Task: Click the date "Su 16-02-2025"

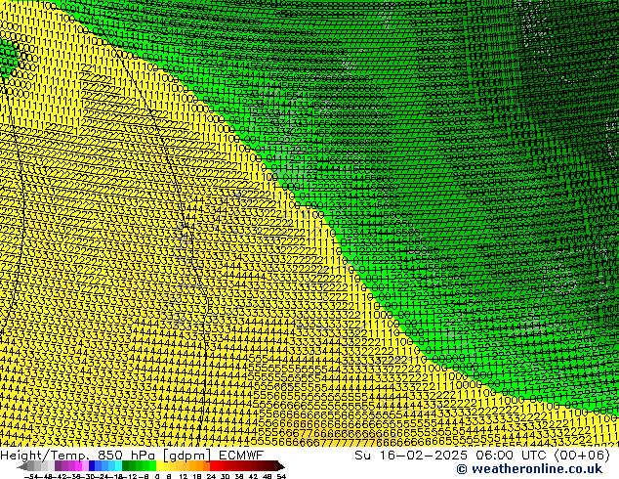Action: point(403,455)
